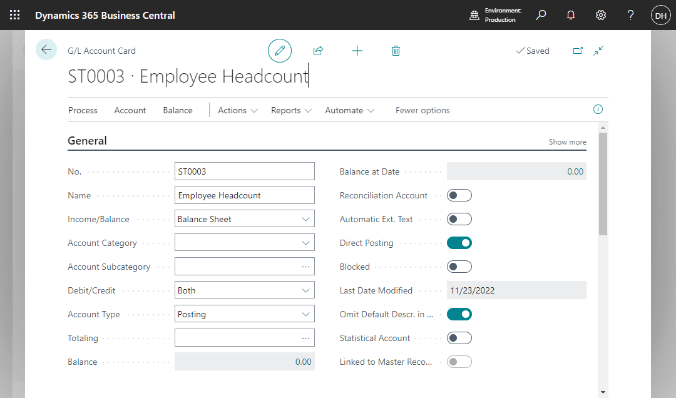
Task: Click Show more in General section
Action: click(567, 142)
